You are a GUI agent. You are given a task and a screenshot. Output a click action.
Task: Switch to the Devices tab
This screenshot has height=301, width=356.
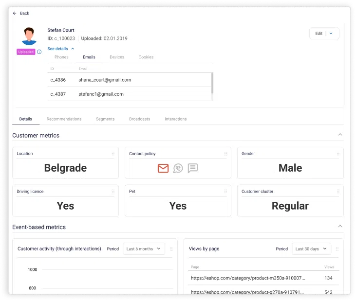(117, 57)
